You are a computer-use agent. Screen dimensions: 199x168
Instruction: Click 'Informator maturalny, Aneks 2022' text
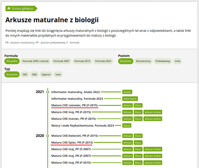coord(76,92)
